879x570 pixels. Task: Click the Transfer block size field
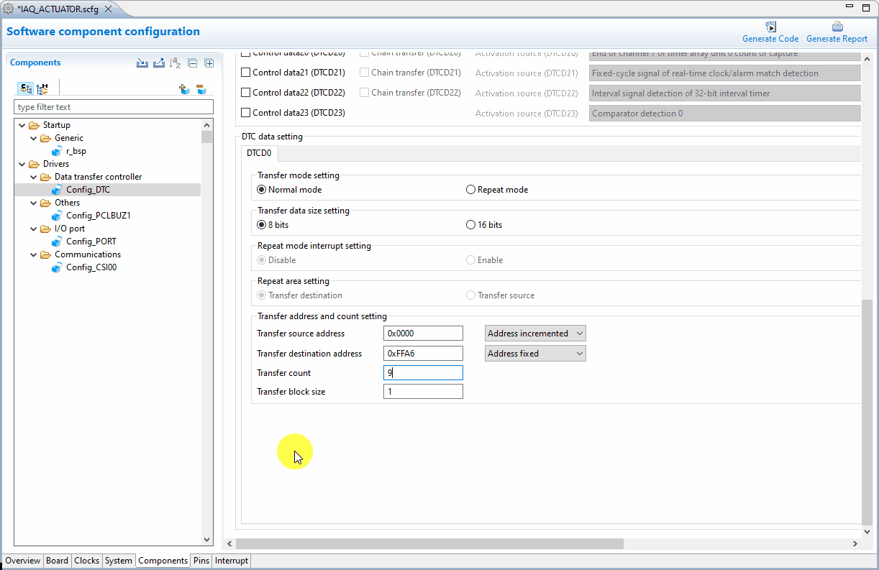click(423, 392)
